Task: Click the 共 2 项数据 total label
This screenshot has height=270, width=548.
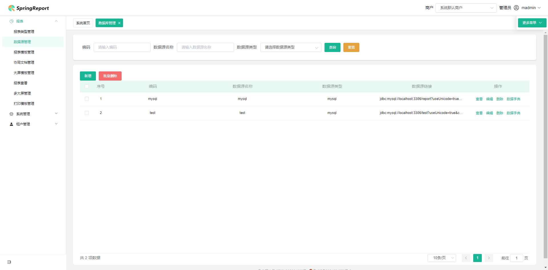Action: (x=90, y=258)
